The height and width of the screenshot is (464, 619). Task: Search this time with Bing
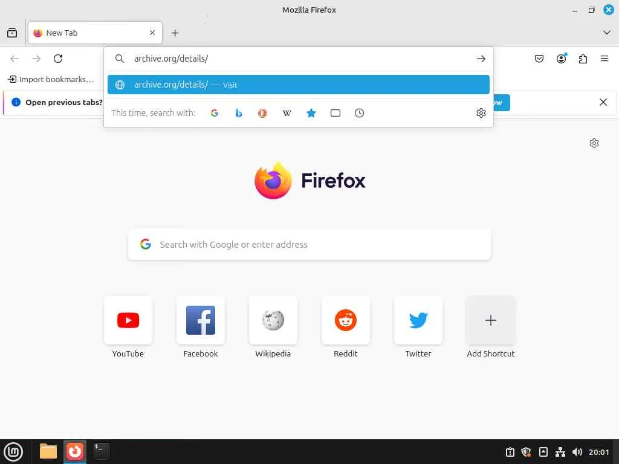click(x=238, y=113)
